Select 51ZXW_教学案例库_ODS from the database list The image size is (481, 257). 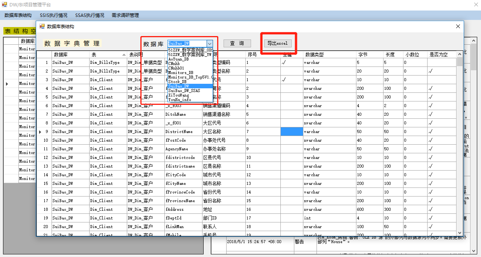(x=190, y=50)
